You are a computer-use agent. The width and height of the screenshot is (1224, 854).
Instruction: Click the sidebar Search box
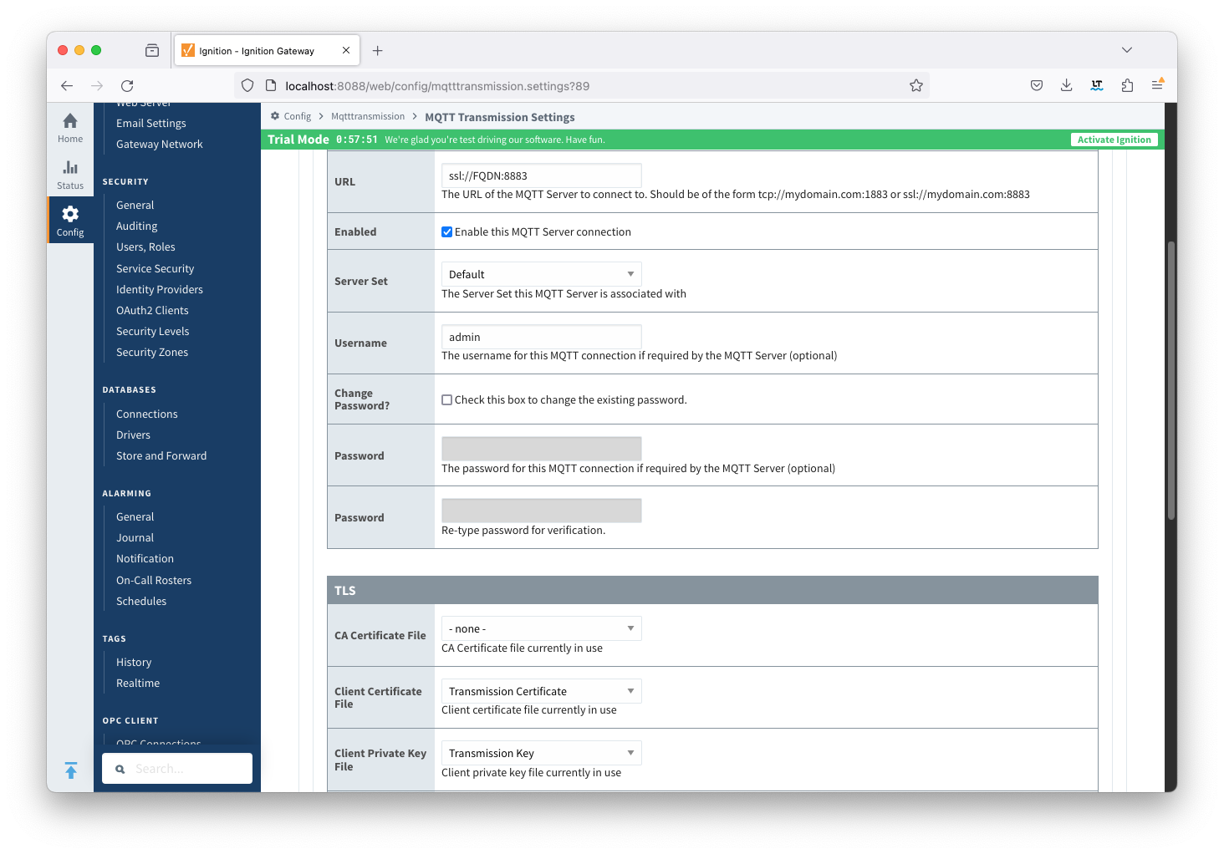177,769
